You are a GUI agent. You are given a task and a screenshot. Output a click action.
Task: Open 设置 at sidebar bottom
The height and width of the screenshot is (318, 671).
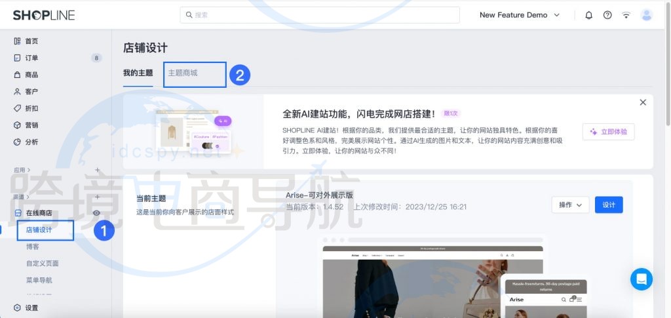(31, 308)
